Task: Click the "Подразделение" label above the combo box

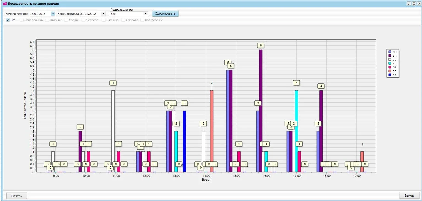Action: coord(121,10)
